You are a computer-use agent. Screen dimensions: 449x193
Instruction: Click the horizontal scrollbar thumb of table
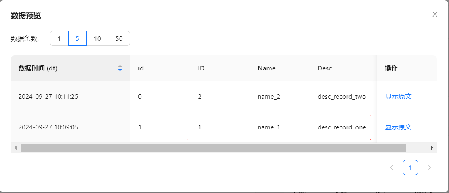click(213, 148)
